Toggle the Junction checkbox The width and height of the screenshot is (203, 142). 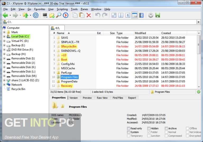click(x=149, y=136)
